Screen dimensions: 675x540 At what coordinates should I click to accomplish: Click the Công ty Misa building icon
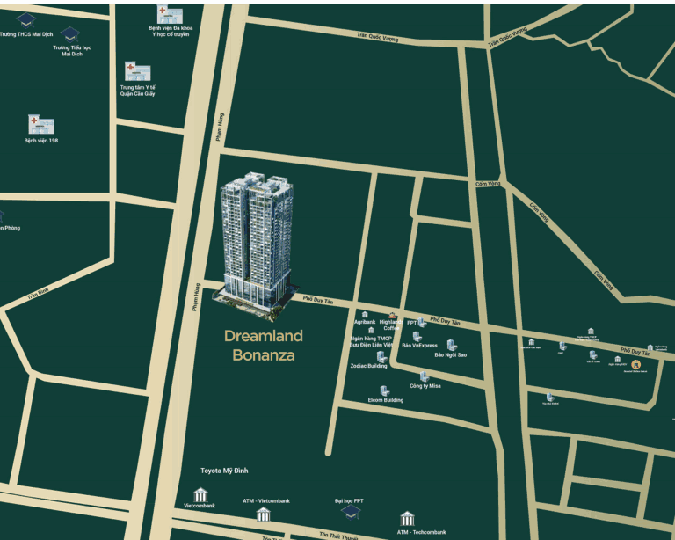tap(425, 376)
